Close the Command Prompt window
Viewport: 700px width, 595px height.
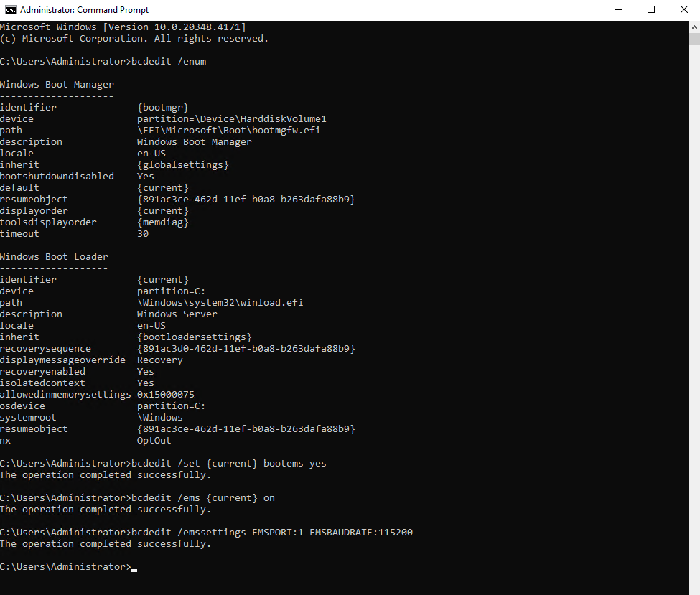(x=683, y=10)
